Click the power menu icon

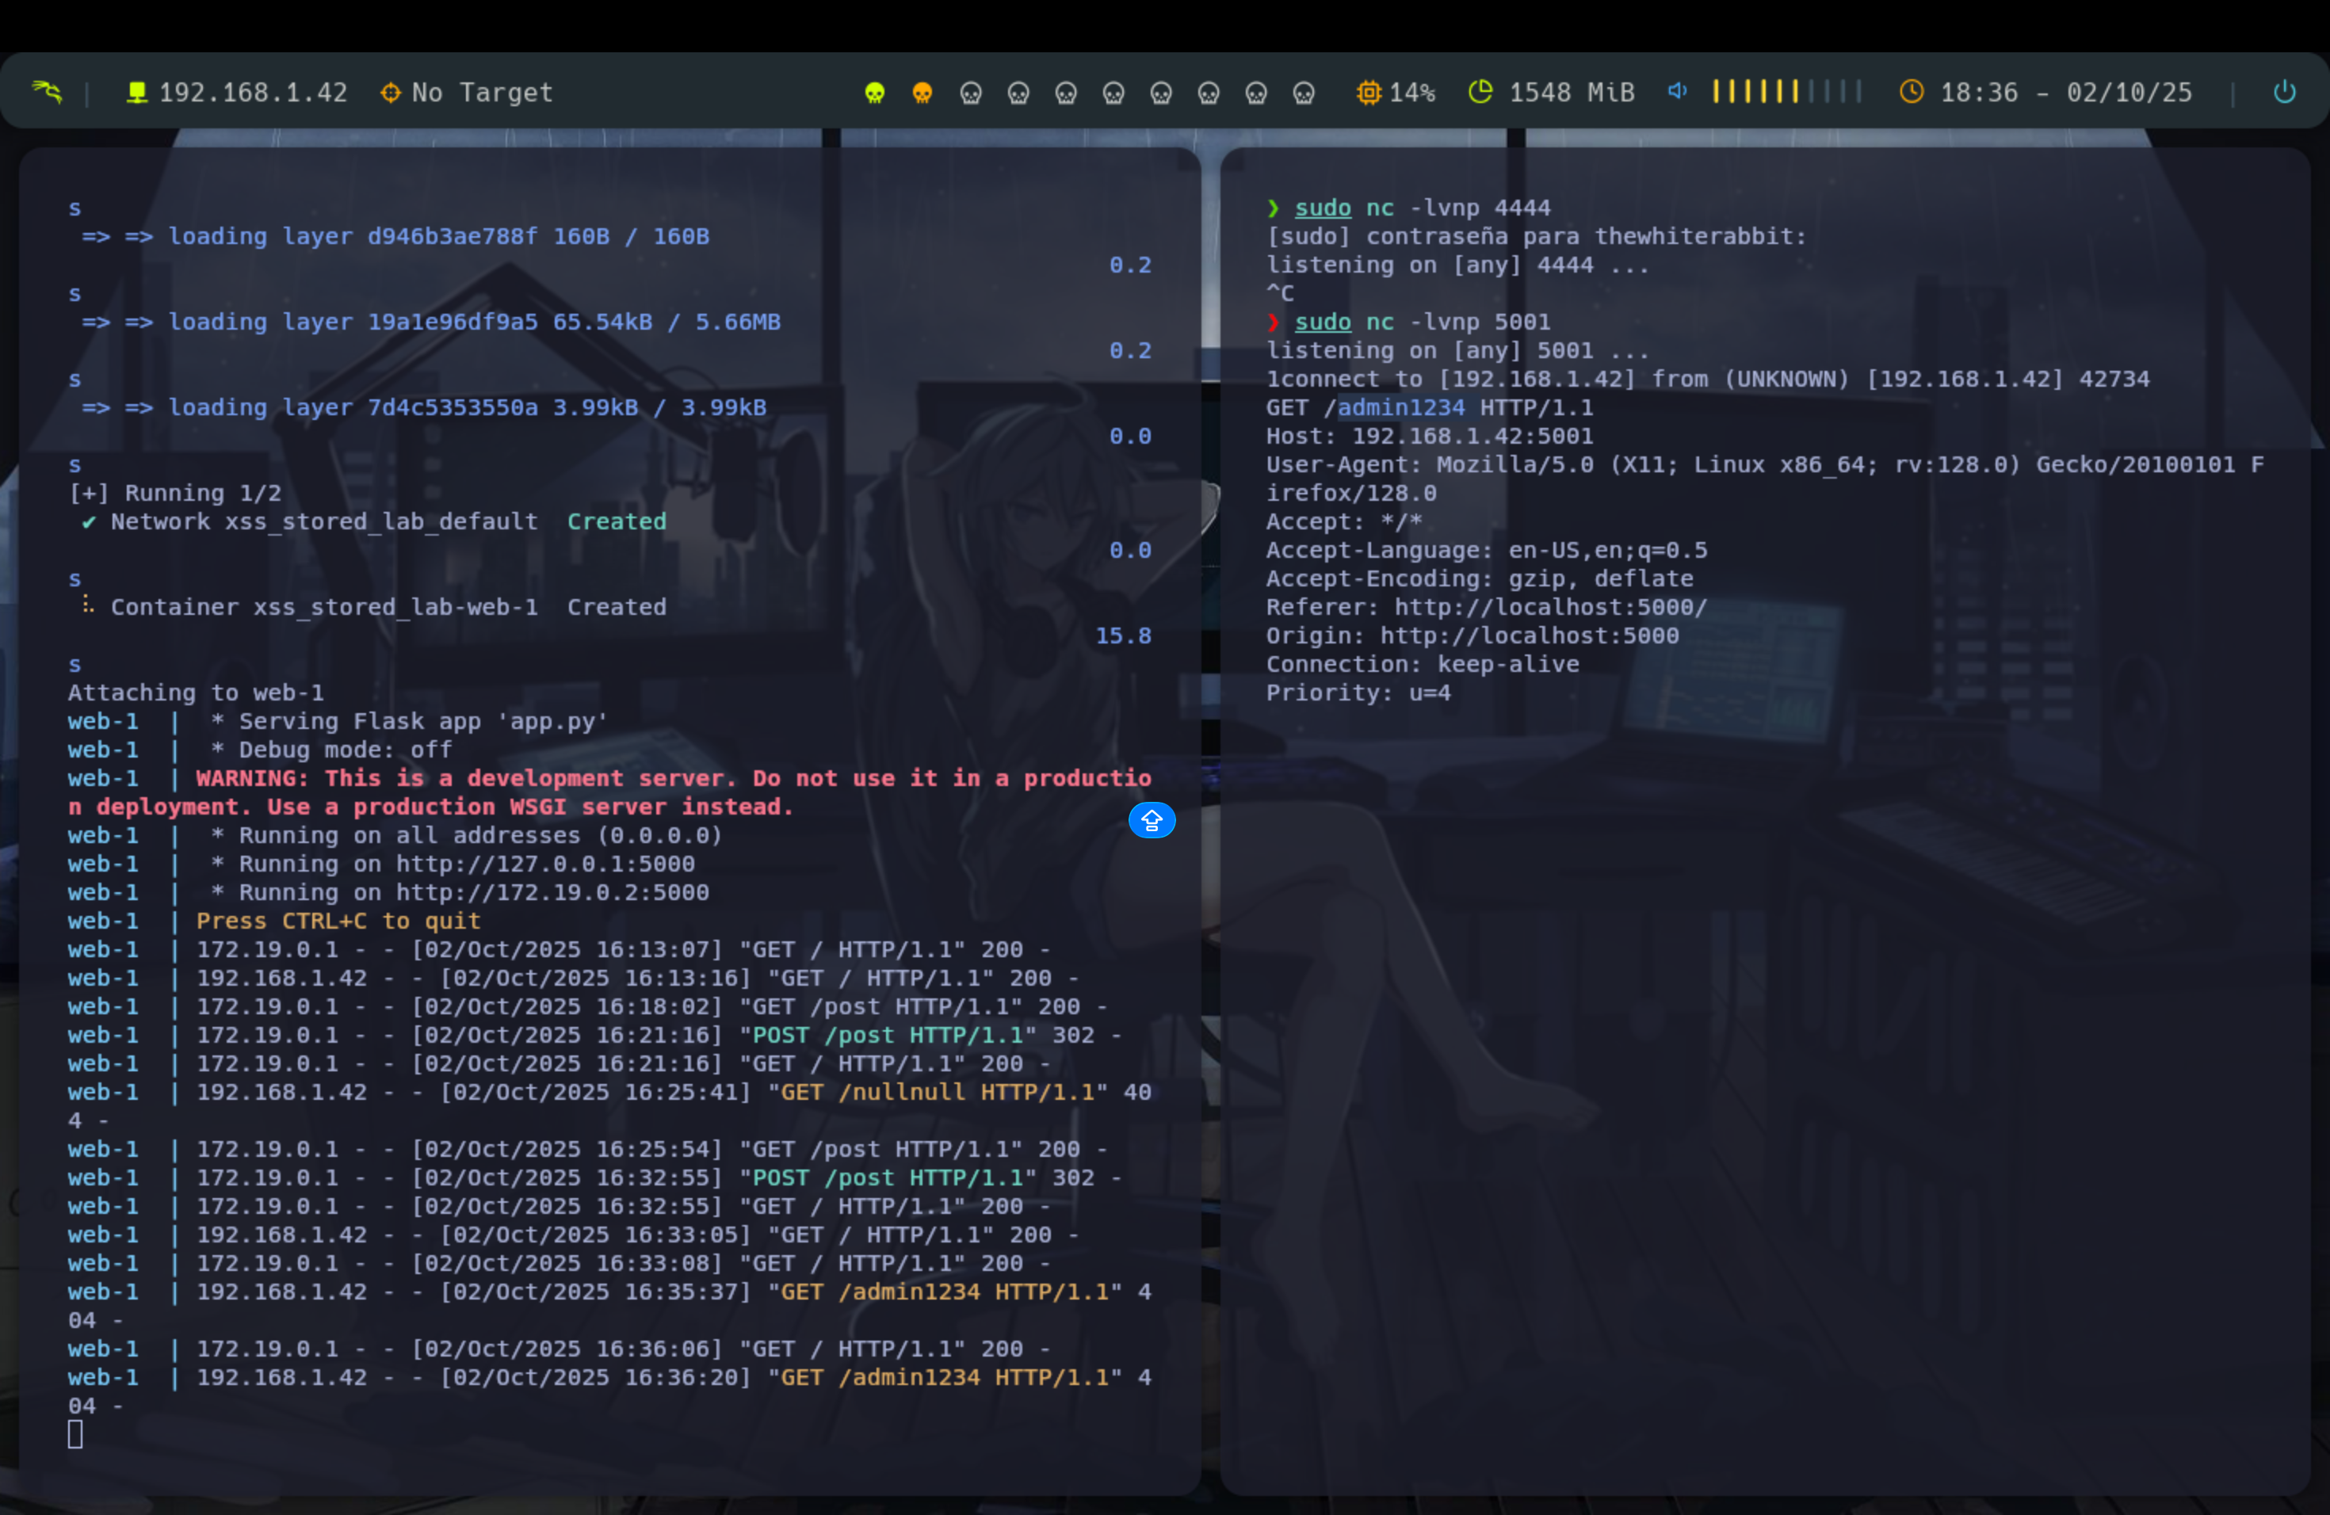(x=2284, y=92)
